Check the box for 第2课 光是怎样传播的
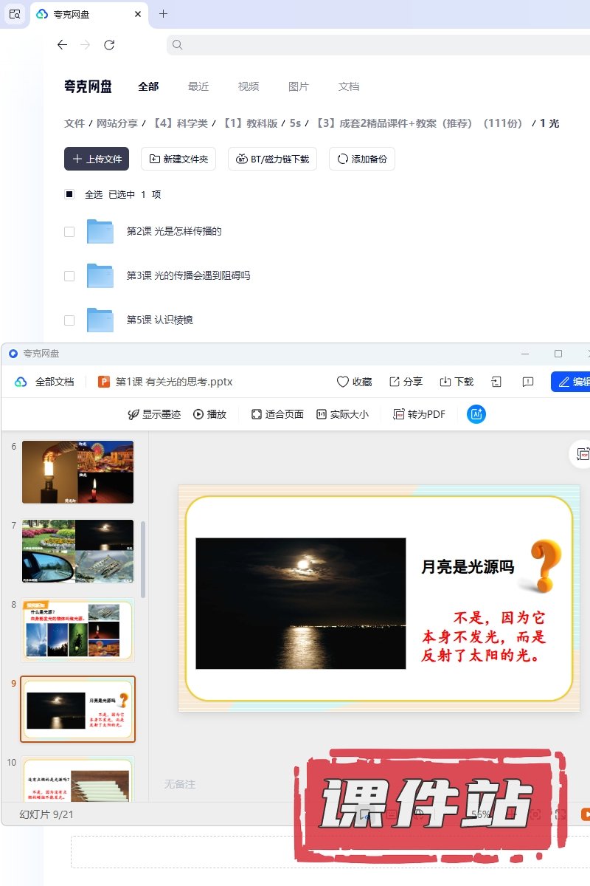Screen dimensions: 590x886 coord(69,231)
